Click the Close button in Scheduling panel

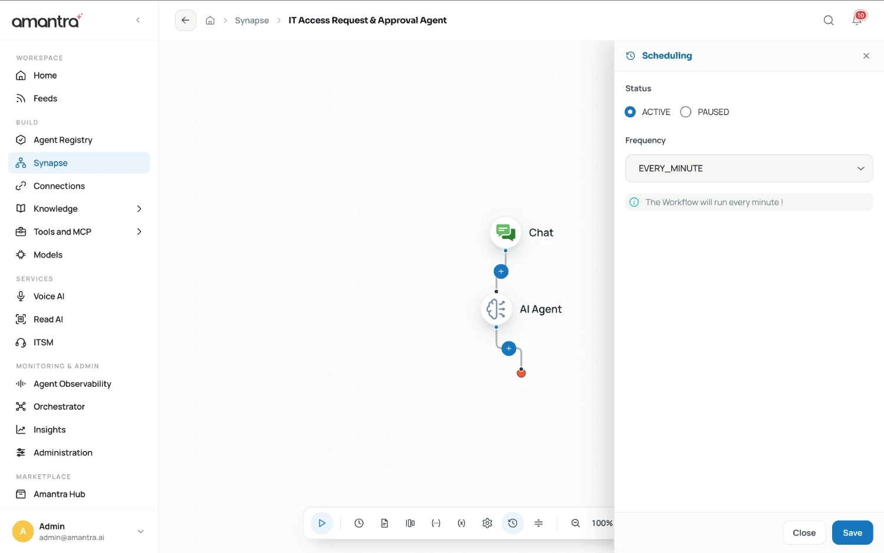pyautogui.click(x=804, y=533)
